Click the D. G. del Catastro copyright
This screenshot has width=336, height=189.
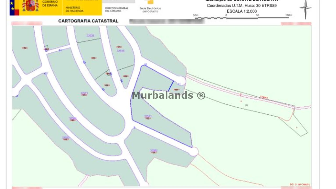[x=300, y=184]
